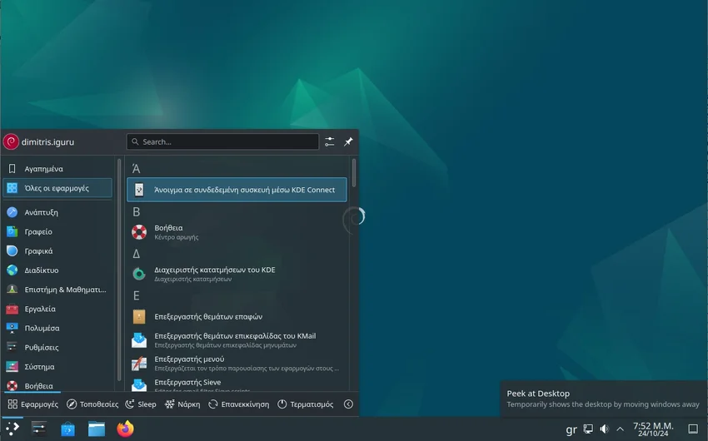Expand hidden system tray icons
The width and height of the screenshot is (708, 441).
pyautogui.click(x=621, y=429)
